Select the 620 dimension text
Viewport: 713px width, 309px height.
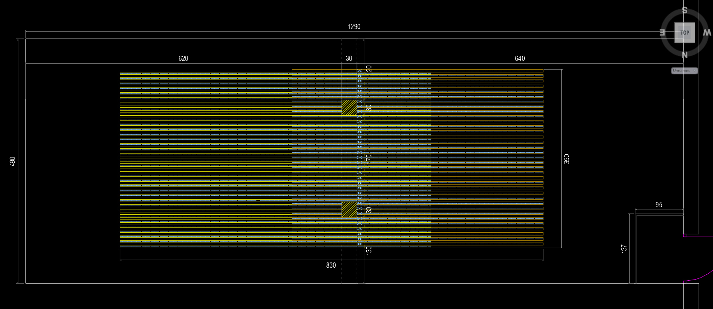tap(183, 58)
